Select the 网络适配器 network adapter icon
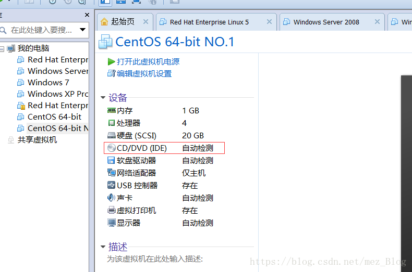 click(x=112, y=173)
